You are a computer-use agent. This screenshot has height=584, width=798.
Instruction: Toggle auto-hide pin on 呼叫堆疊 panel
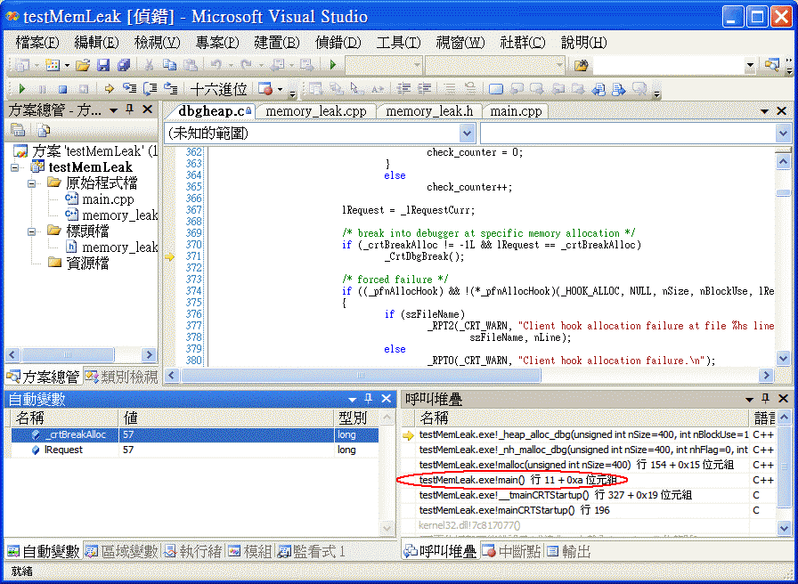(x=765, y=398)
